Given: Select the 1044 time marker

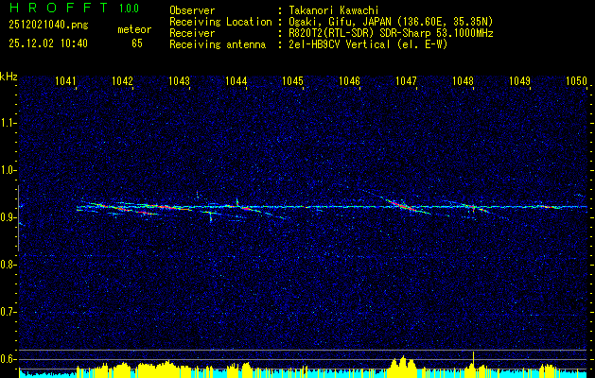Looking at the screenshot, I should [x=236, y=82].
